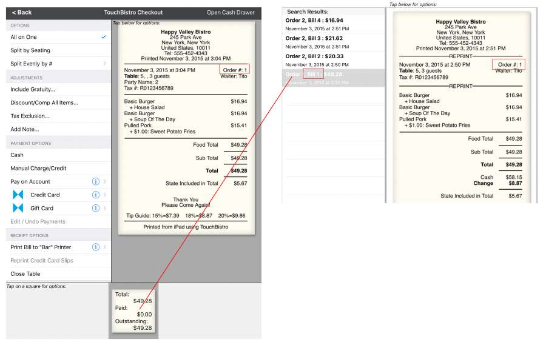
Task: Tap the info icon on the Credit Card row
Action: coord(95,195)
